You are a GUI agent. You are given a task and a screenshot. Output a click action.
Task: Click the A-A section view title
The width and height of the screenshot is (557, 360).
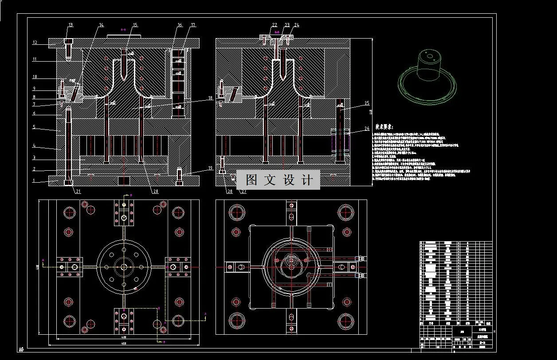click(x=124, y=30)
